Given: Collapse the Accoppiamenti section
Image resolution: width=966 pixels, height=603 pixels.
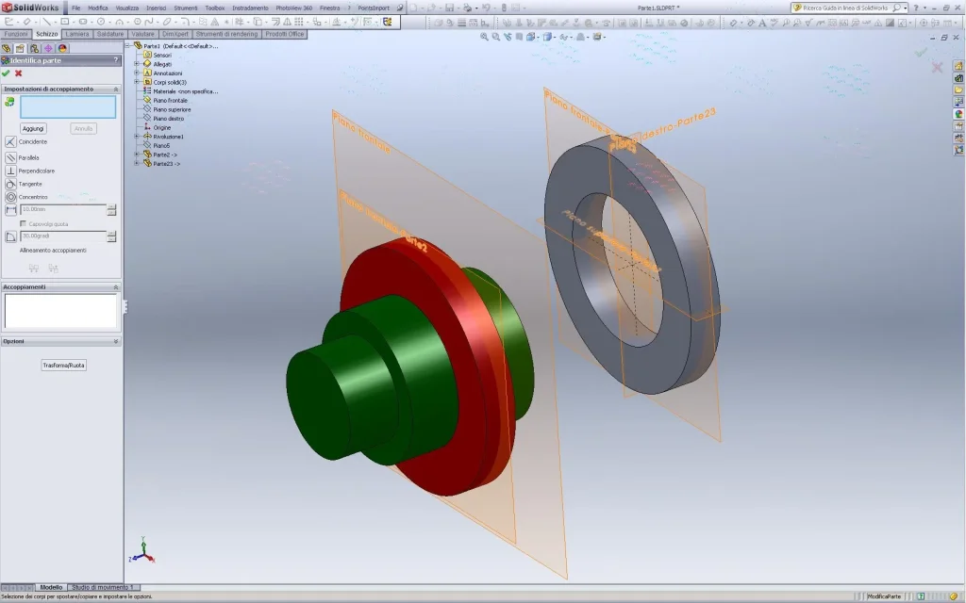Looking at the screenshot, I should pos(116,287).
